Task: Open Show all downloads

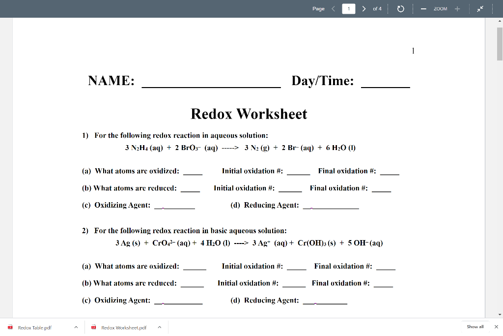Action: [x=475, y=327]
